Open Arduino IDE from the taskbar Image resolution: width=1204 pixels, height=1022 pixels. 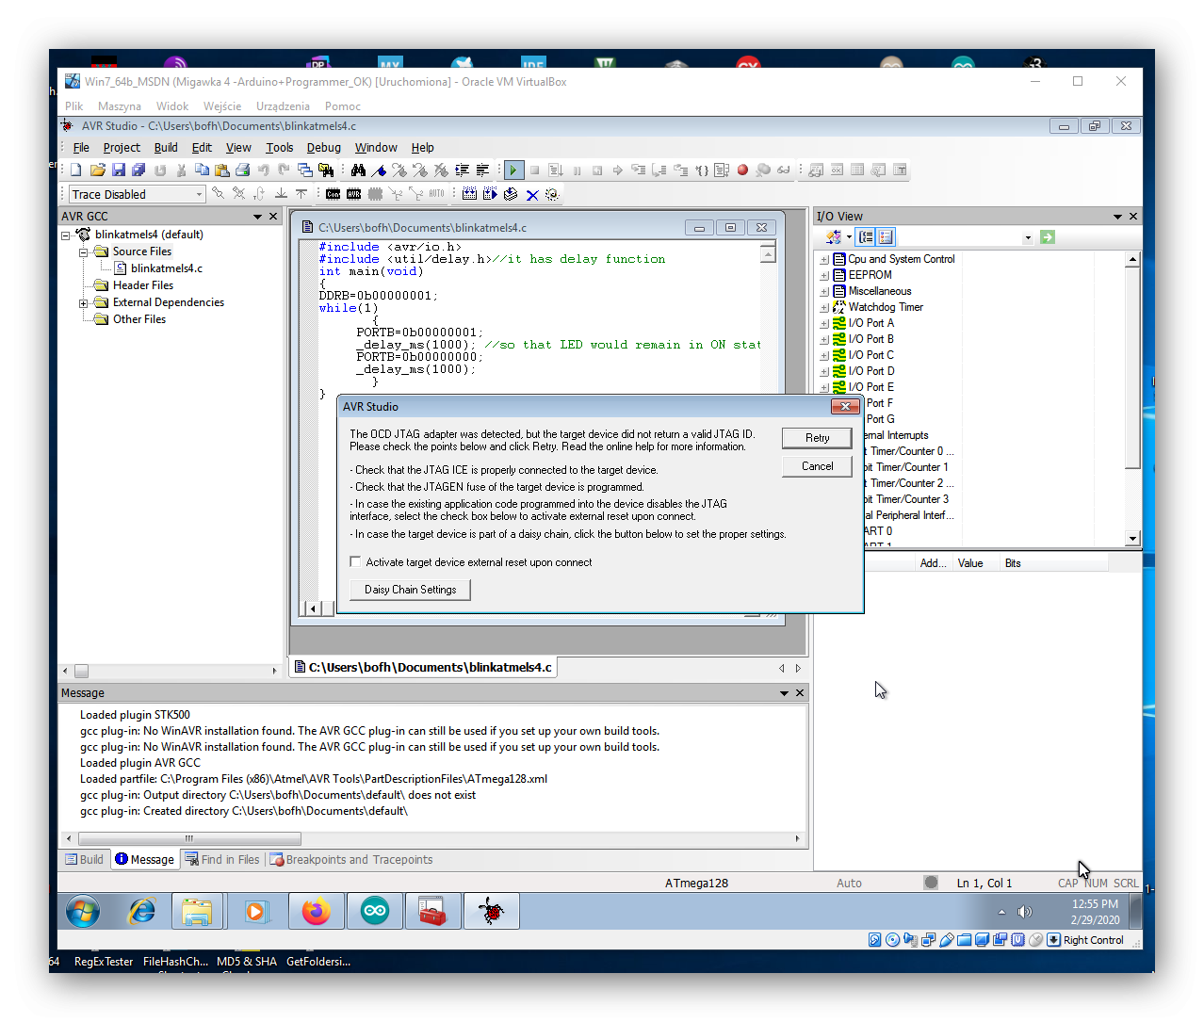click(x=375, y=912)
